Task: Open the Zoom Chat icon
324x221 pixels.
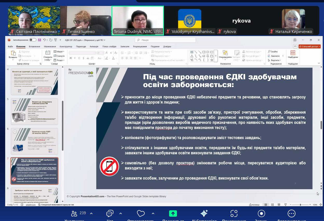Action: 110,214
